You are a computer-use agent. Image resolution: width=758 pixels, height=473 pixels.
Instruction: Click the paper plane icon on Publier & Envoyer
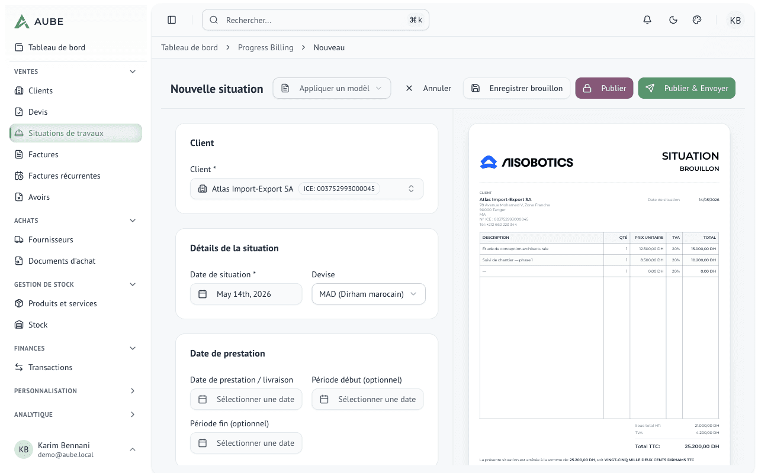coord(650,88)
